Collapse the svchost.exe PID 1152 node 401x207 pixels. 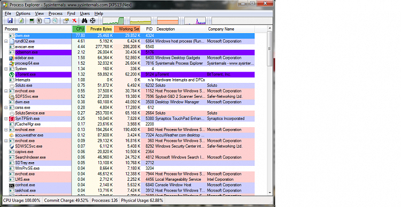6,91
